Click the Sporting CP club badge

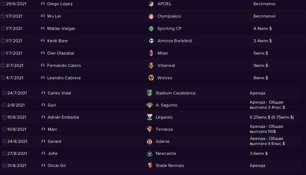point(151,29)
